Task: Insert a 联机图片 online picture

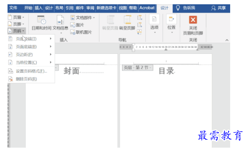Action: 81,32
